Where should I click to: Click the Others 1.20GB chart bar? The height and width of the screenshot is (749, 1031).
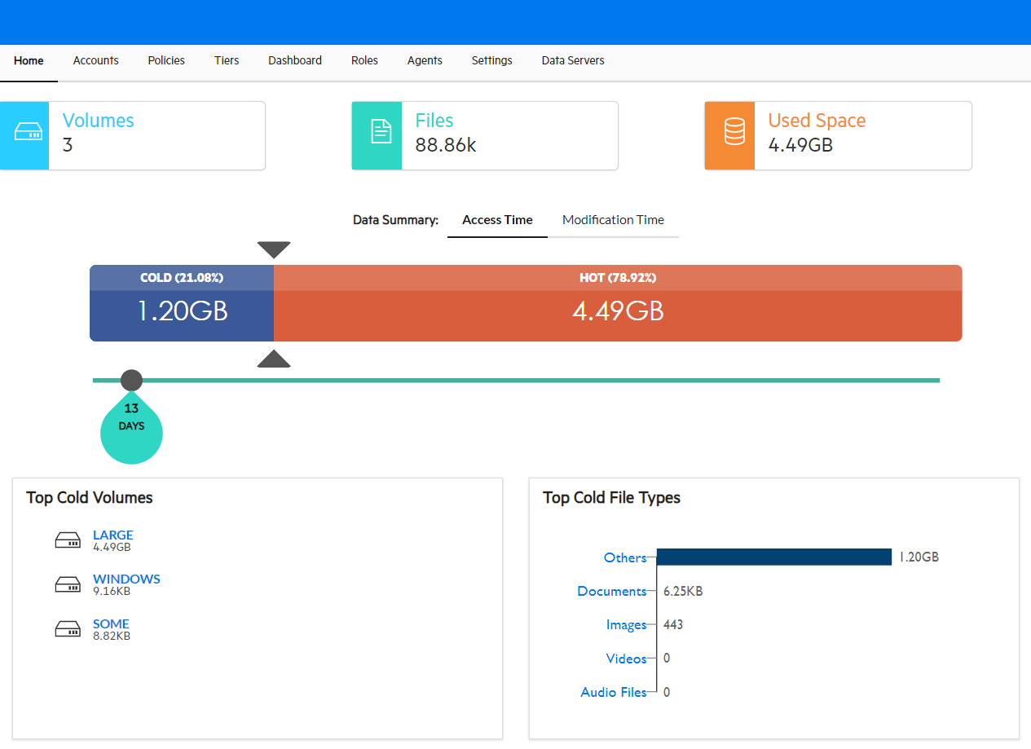(774, 557)
